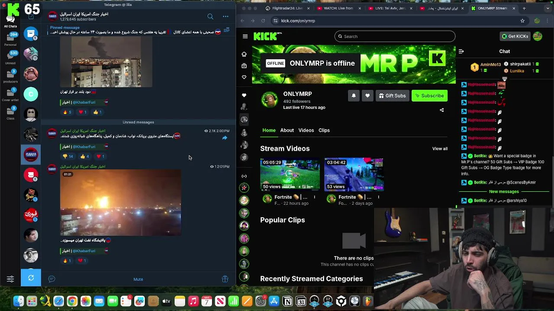
Task: Open the Videos tab on Kick
Action: point(306,130)
